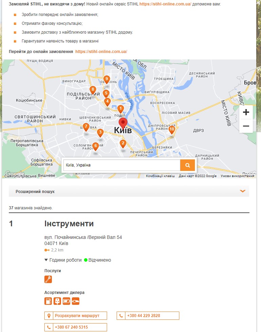Click the robotic mower assortment icon
The width and height of the screenshot is (261, 332).
coord(76,301)
